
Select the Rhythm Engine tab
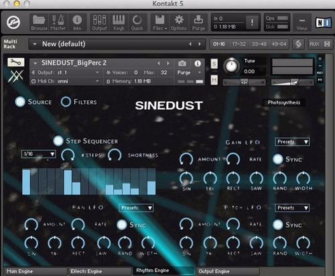point(163,271)
